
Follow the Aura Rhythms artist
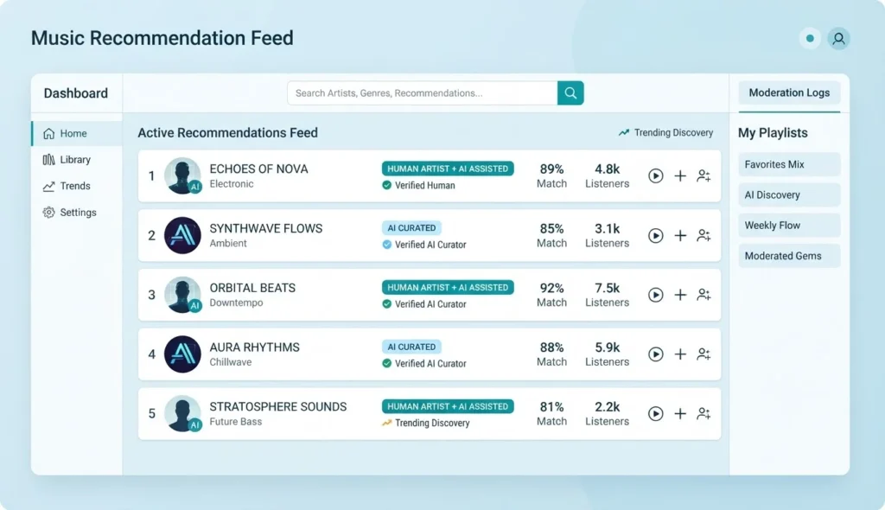tap(704, 354)
